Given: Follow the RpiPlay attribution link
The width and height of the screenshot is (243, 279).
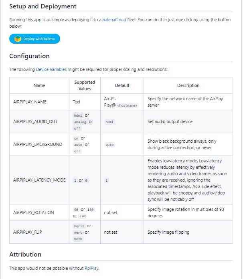Looking at the screenshot, I should tap(91, 268).
